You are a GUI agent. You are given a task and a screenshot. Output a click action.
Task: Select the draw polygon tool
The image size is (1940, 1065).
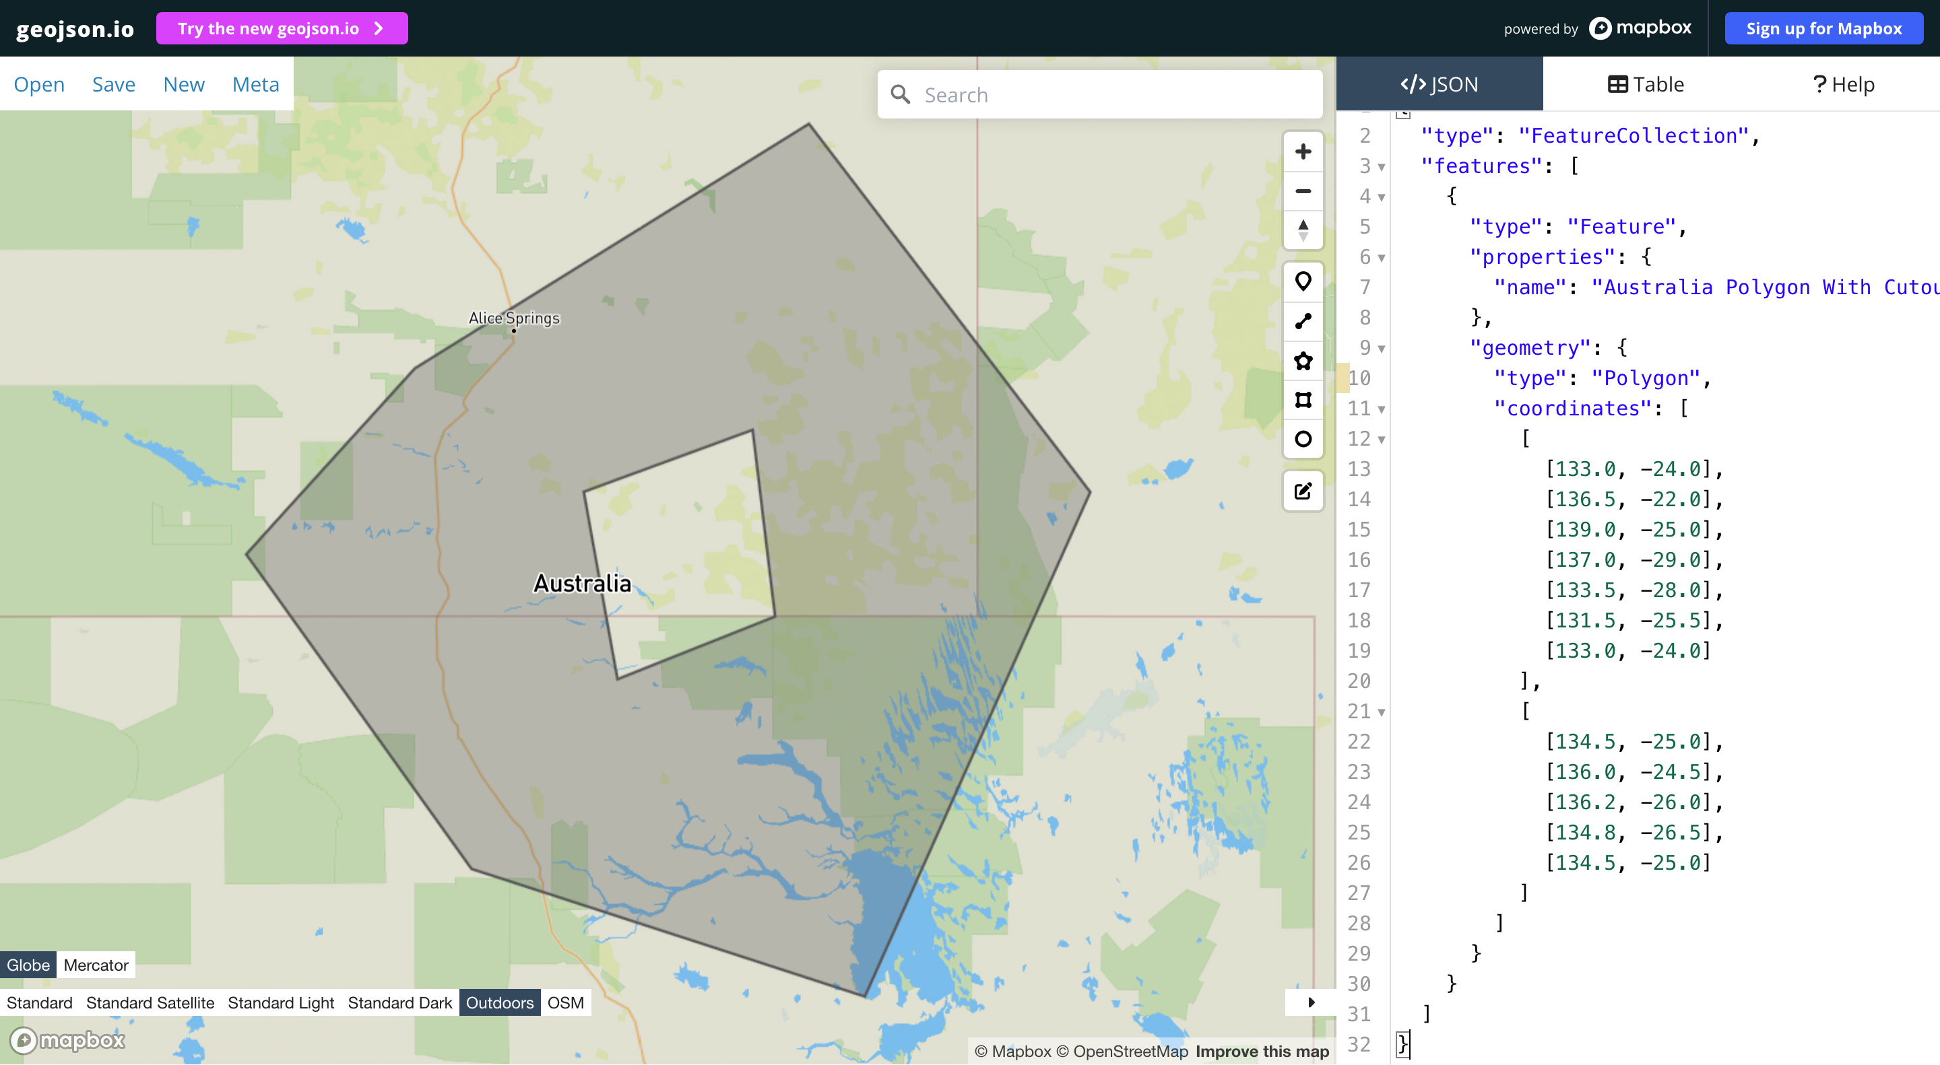coord(1303,361)
